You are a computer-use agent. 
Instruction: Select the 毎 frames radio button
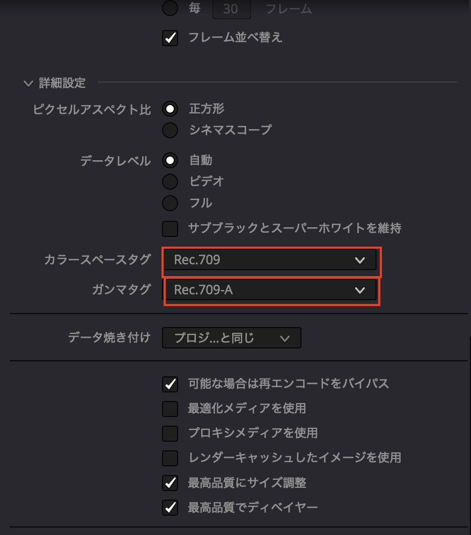pyautogui.click(x=170, y=9)
